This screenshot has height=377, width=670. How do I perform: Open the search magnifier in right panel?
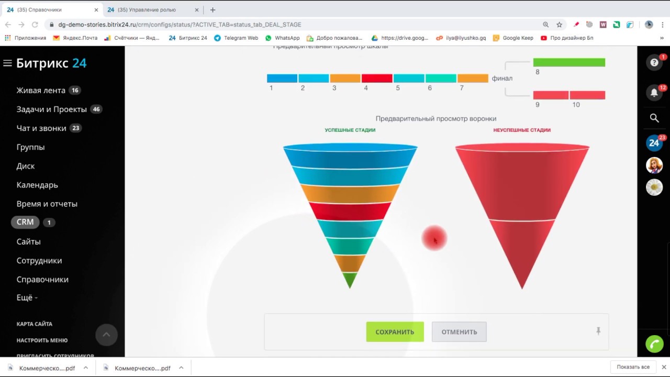point(654,118)
